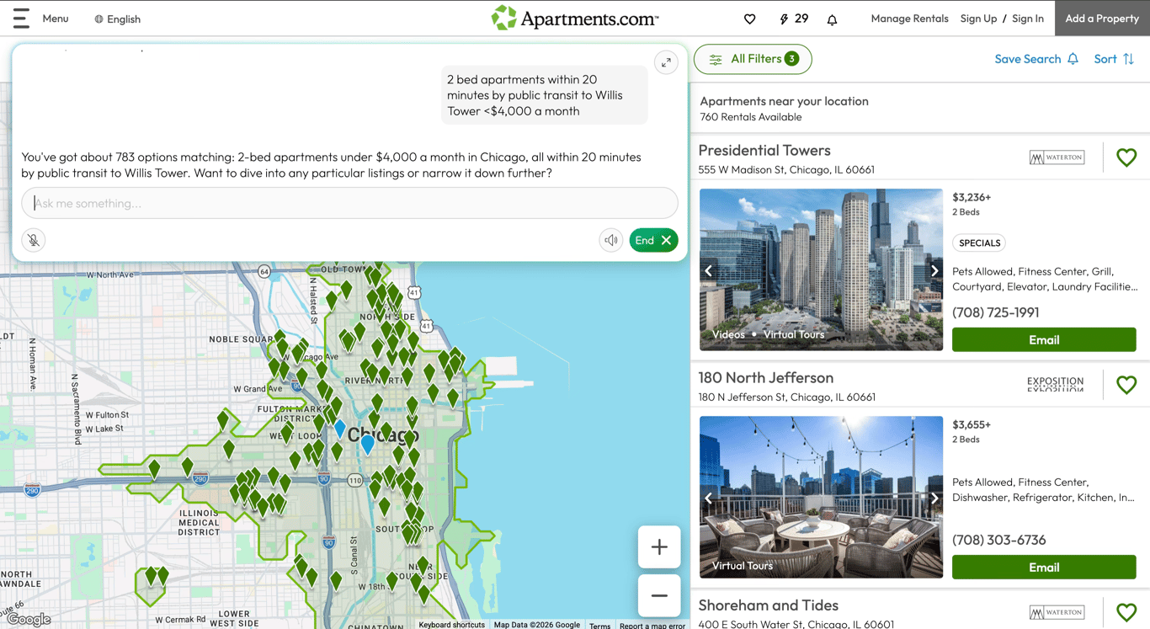Image resolution: width=1150 pixels, height=629 pixels.
Task: Click the $3,655+ price
Action: [x=972, y=424]
